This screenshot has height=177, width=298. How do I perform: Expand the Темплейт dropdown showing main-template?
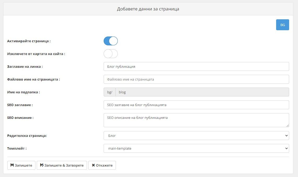(x=196, y=148)
